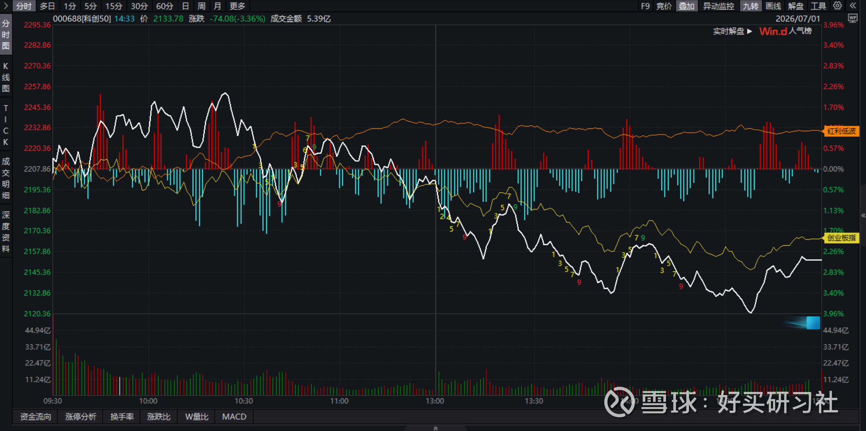The height and width of the screenshot is (431, 866).
Task: Expand the top-left arrow icon
Action: tap(6, 6)
